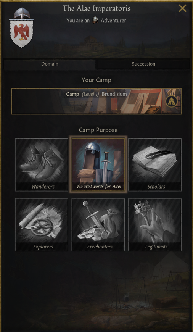Click the steel helmet atop the banner
193x332 pixels.
[22, 13]
